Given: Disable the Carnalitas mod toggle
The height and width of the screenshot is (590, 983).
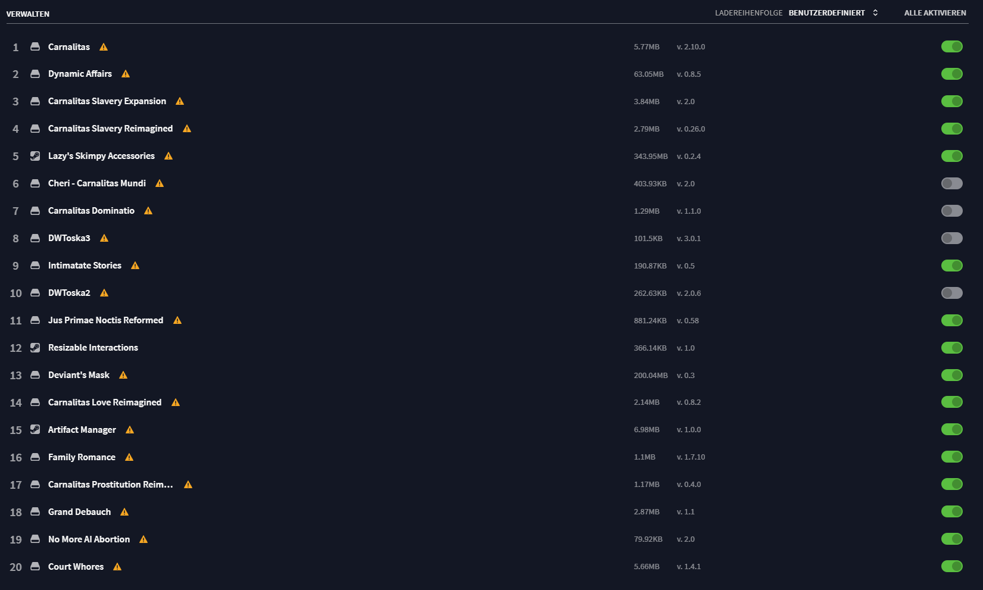Looking at the screenshot, I should (x=951, y=46).
